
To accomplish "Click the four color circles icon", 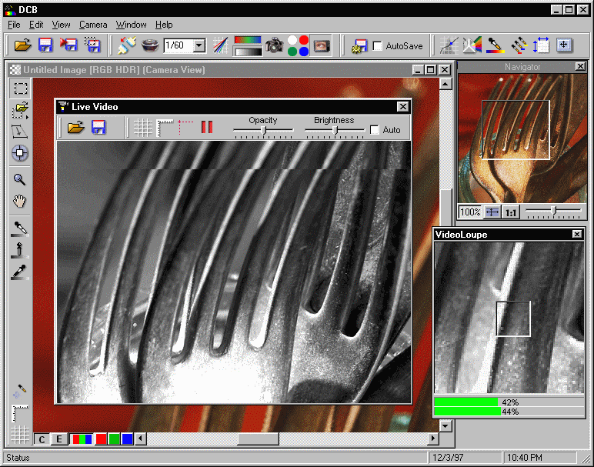I will point(298,45).
